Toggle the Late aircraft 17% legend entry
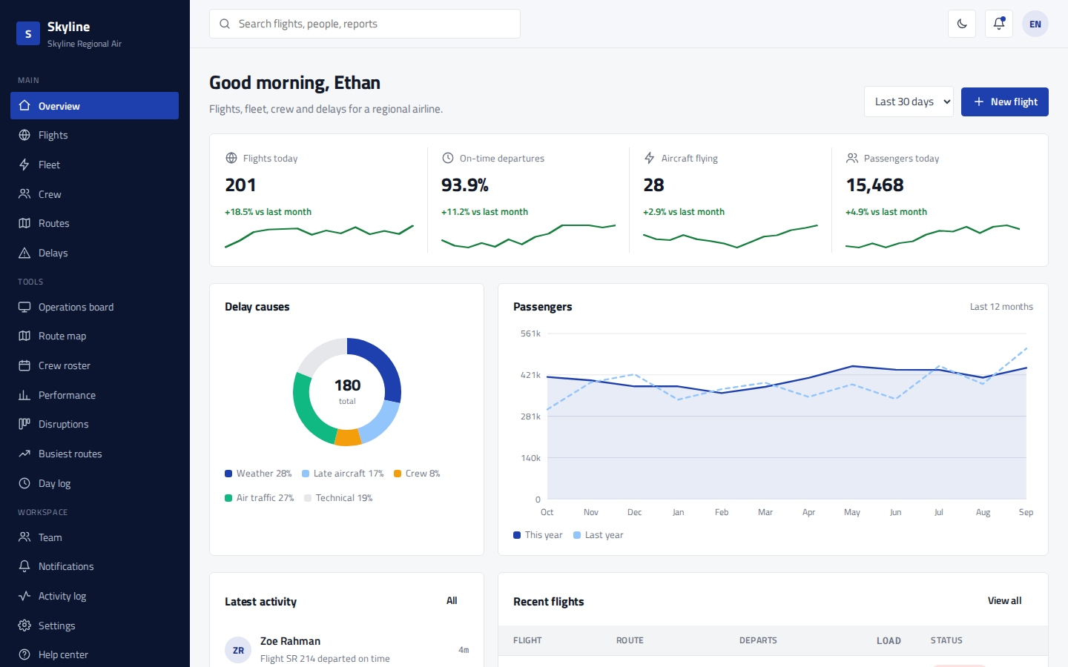1068x667 pixels. [343, 474]
